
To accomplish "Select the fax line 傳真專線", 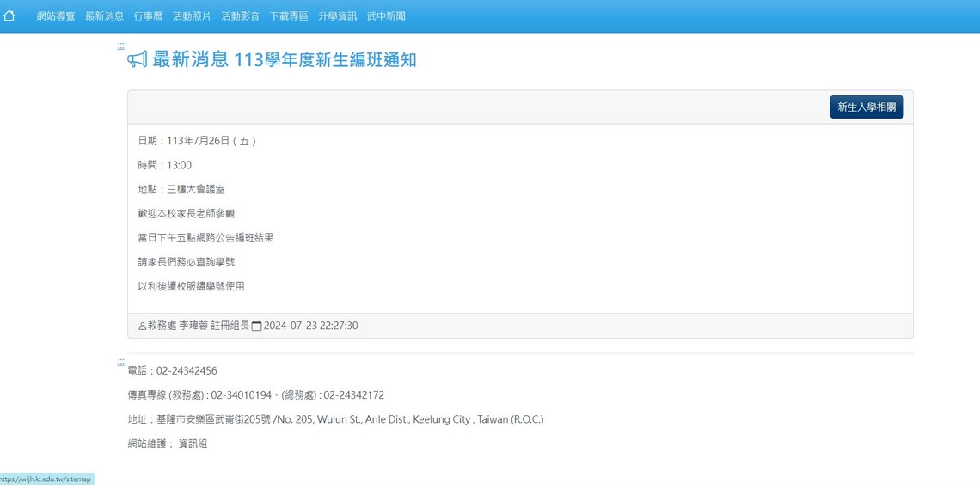I will [x=255, y=395].
